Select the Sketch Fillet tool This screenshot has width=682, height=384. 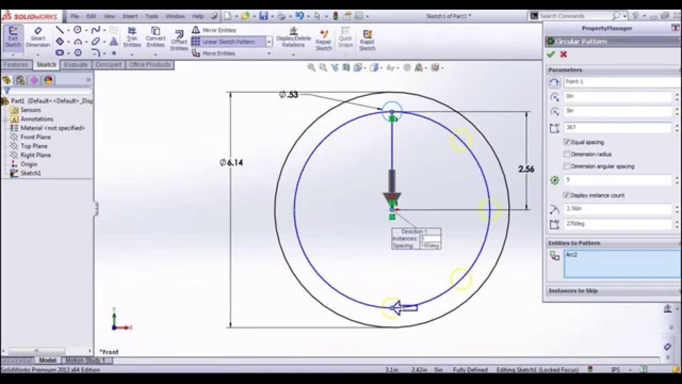[x=96, y=53]
